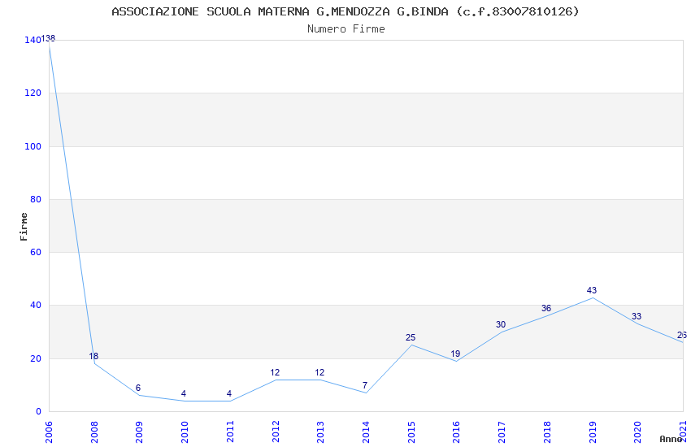
Task: Click the data label 138
Action: tap(49, 39)
